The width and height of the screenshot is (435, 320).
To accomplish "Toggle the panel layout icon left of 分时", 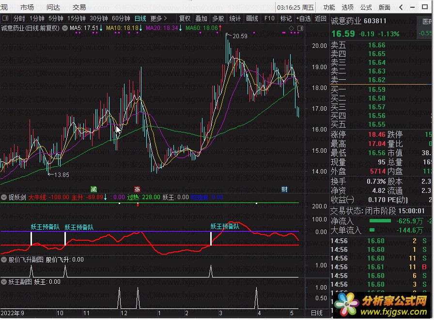I will tap(5, 18).
